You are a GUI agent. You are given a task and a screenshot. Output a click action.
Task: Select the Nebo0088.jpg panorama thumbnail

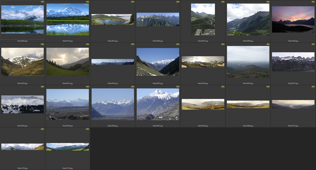(x=248, y=105)
